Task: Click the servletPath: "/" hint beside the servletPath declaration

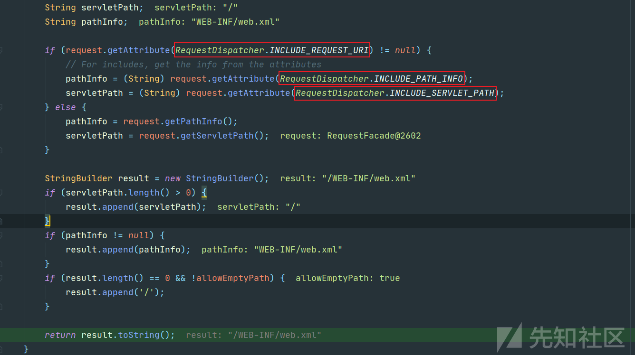Action: (196, 8)
